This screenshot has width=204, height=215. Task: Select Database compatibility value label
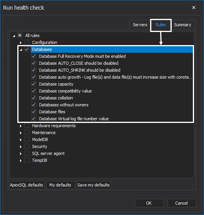click(65, 91)
